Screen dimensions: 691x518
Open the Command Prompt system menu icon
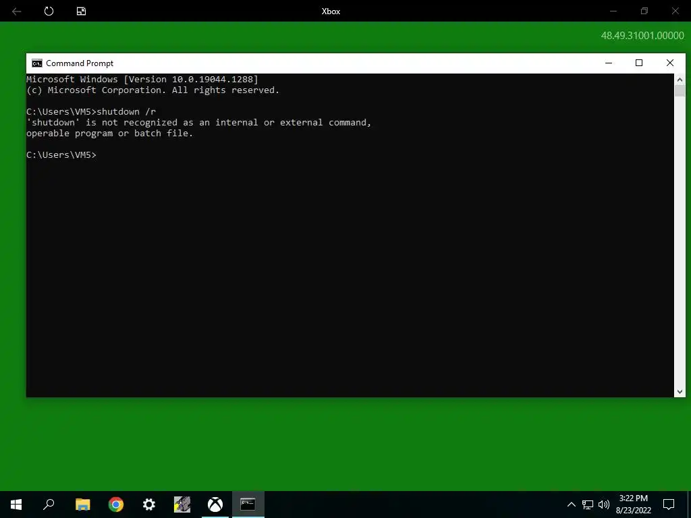37,63
